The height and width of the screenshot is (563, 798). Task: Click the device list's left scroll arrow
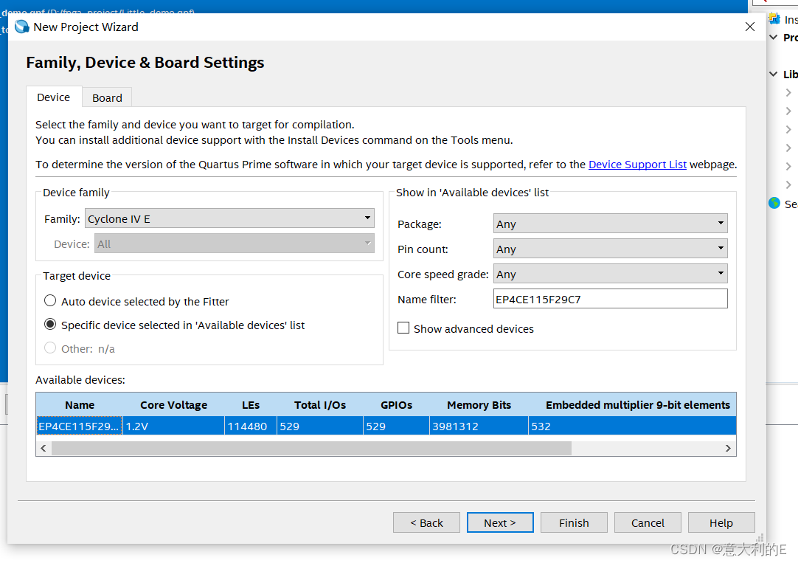[44, 448]
